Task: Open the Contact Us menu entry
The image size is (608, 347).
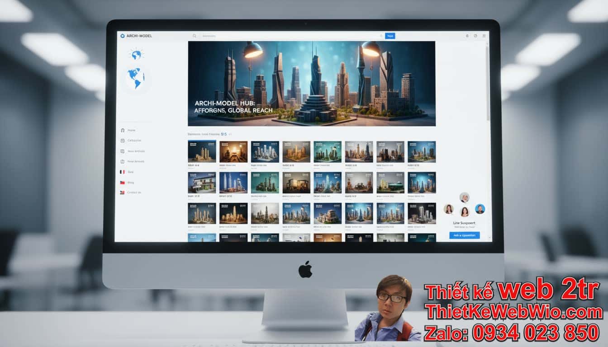Action: 134,193
